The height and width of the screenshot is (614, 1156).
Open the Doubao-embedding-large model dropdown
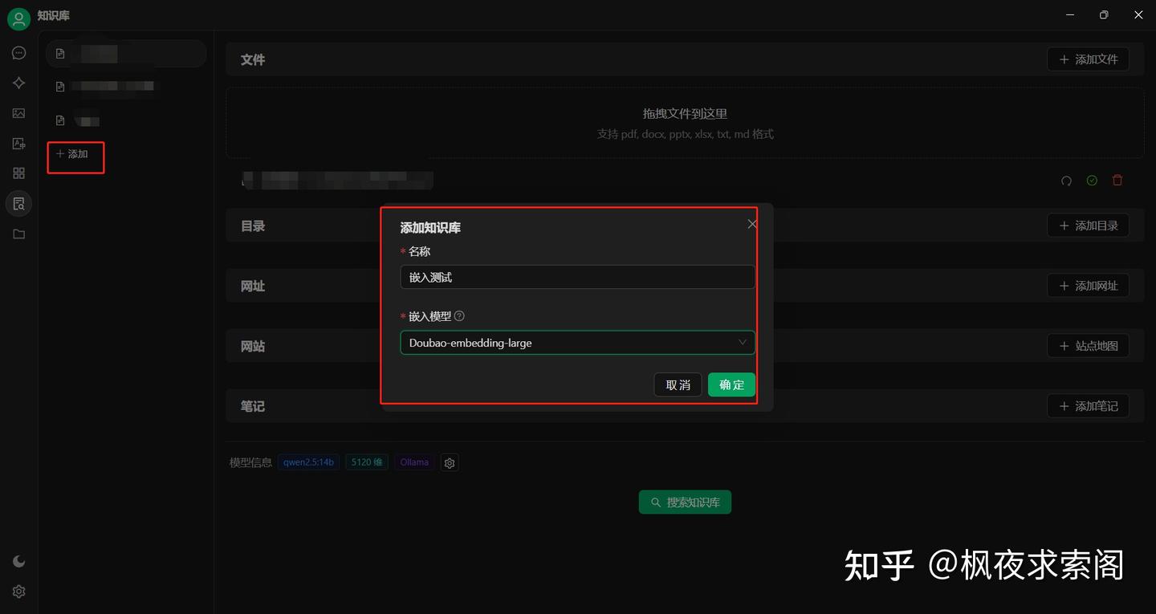[577, 343]
